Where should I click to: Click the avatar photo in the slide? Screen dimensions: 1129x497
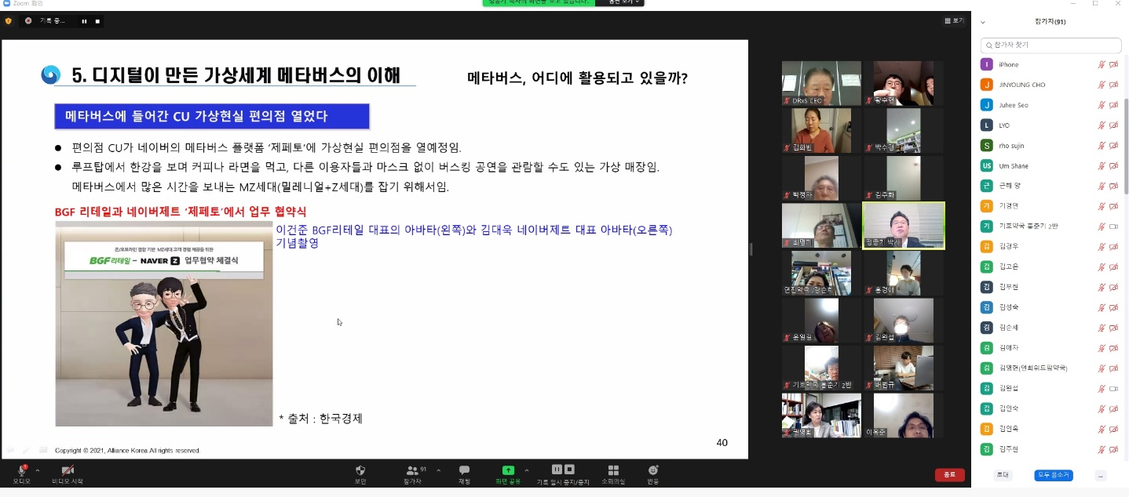pos(164,324)
